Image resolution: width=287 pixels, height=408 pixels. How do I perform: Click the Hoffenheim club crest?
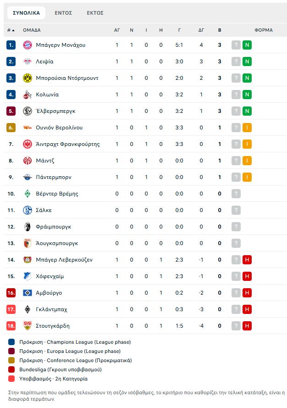(28, 276)
